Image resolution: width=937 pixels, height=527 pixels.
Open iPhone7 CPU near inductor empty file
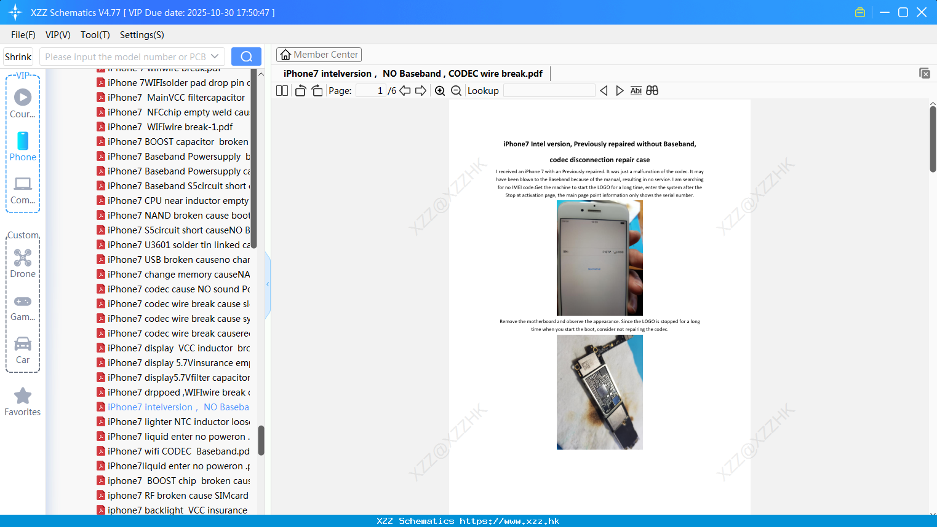pyautogui.click(x=173, y=201)
